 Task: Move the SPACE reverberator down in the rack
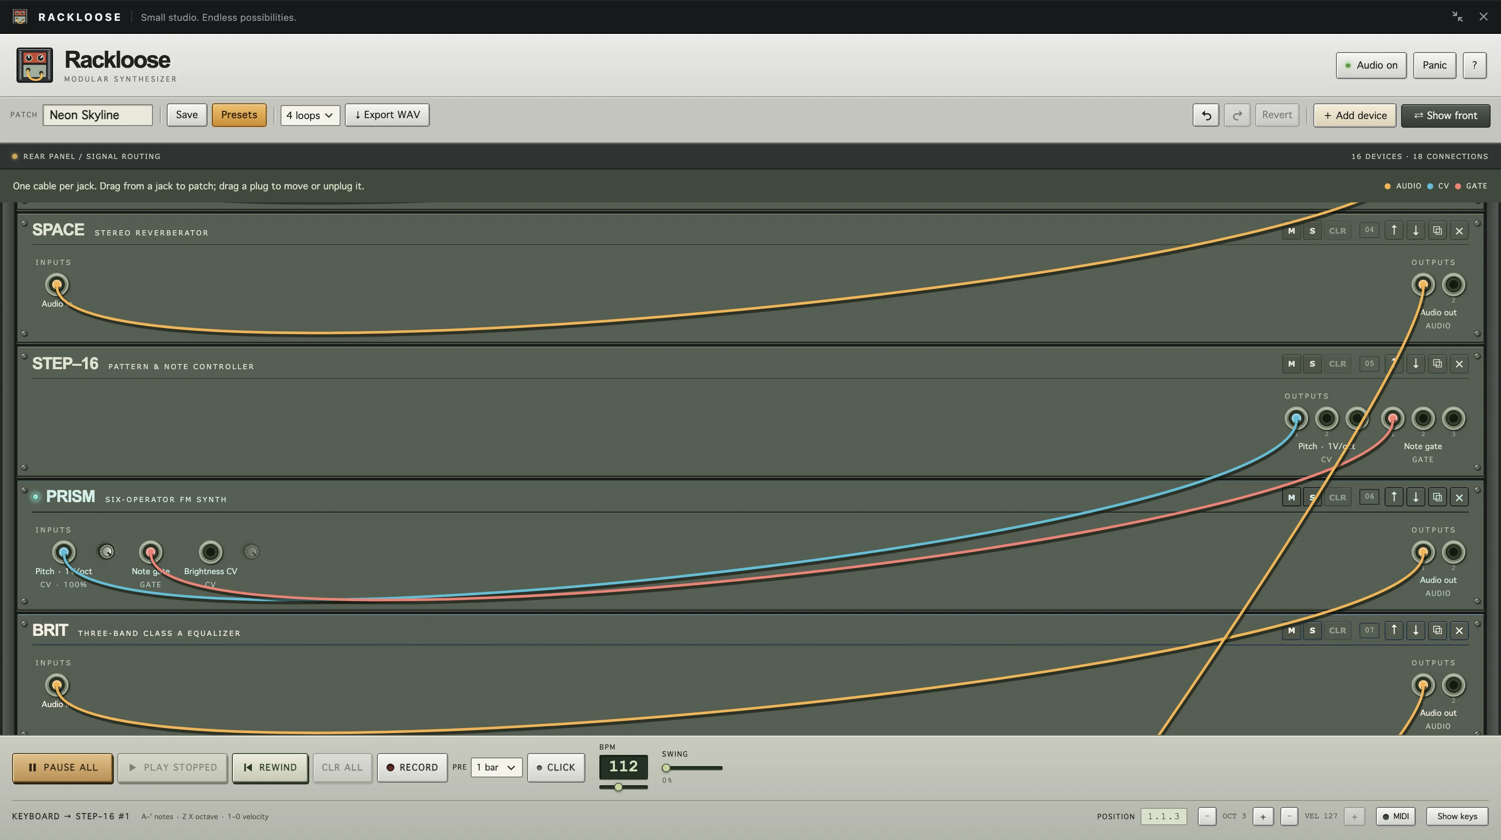click(x=1415, y=231)
